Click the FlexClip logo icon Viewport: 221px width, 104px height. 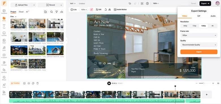coord(4,3)
